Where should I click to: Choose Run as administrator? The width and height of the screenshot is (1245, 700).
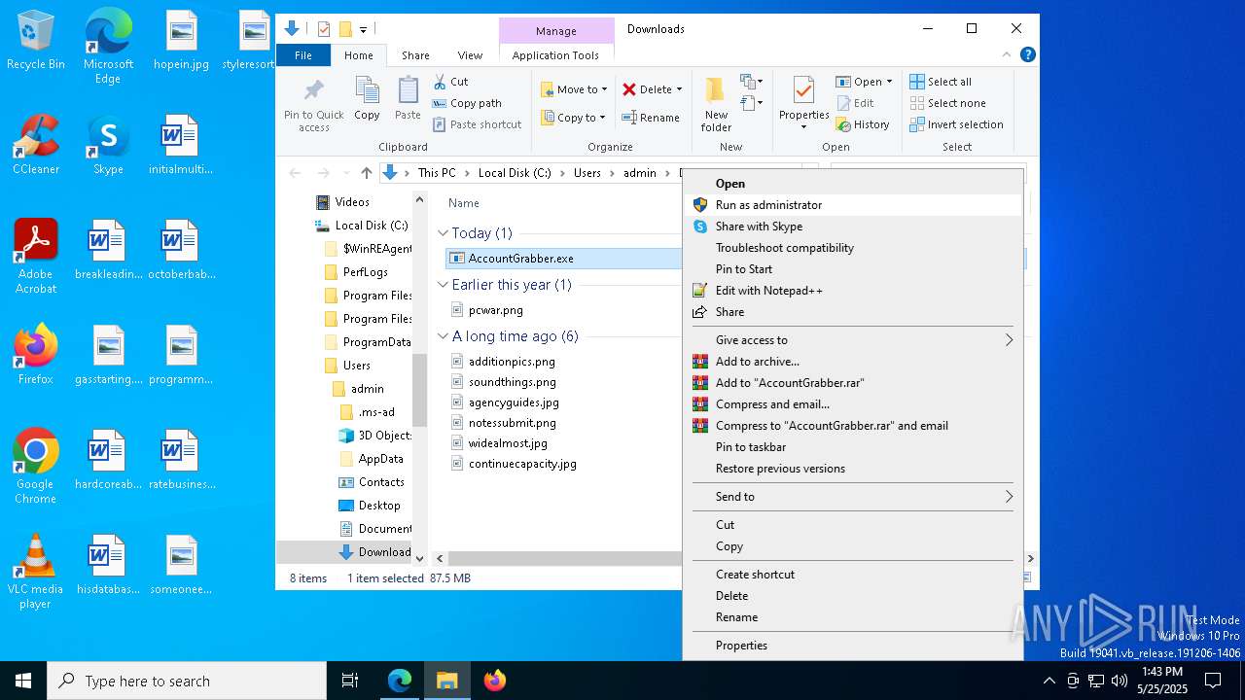click(852, 205)
